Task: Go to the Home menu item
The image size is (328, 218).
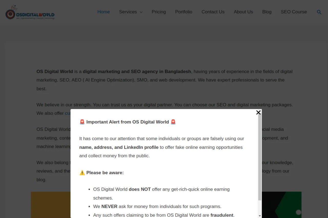Action: click(x=104, y=12)
